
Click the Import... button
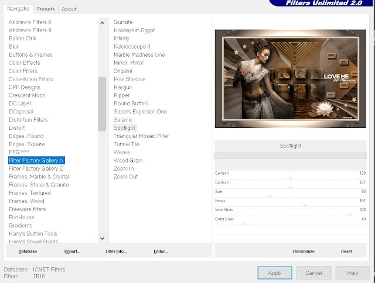point(72,251)
